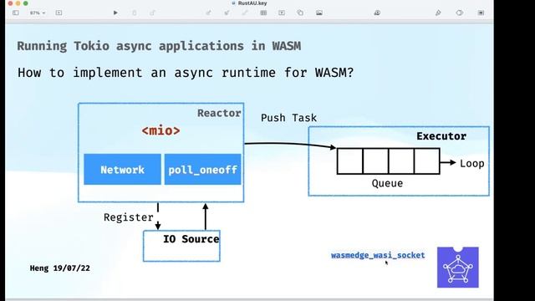
Task: Select the "Push Task" label
Action: point(288,118)
